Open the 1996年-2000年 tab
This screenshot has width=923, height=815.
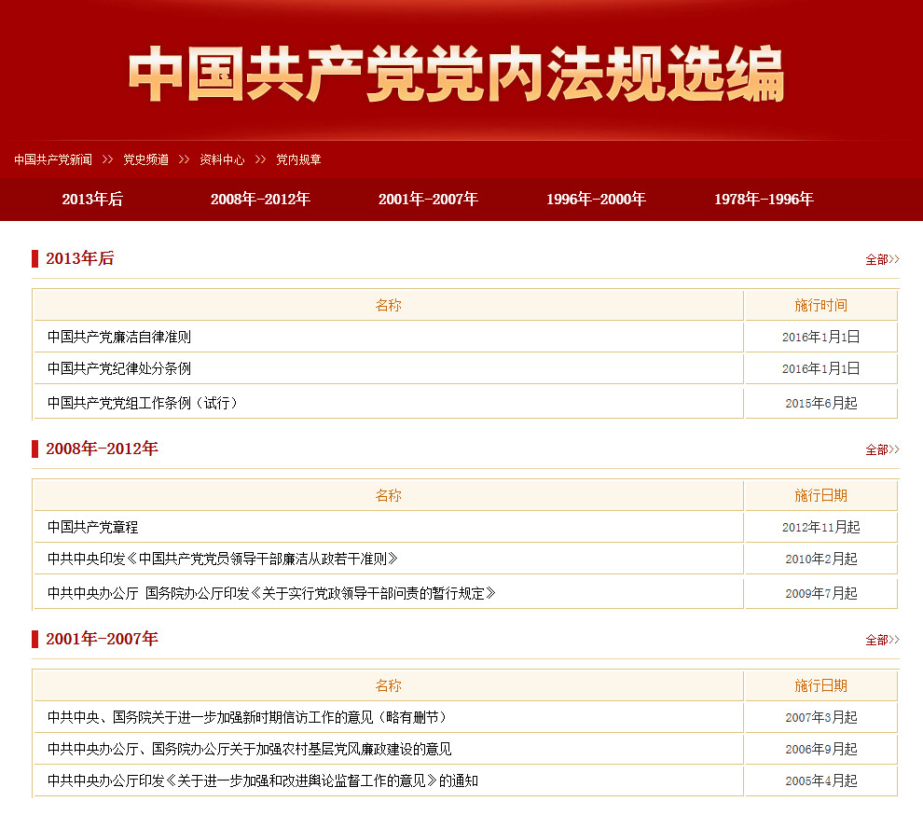pyautogui.click(x=596, y=199)
